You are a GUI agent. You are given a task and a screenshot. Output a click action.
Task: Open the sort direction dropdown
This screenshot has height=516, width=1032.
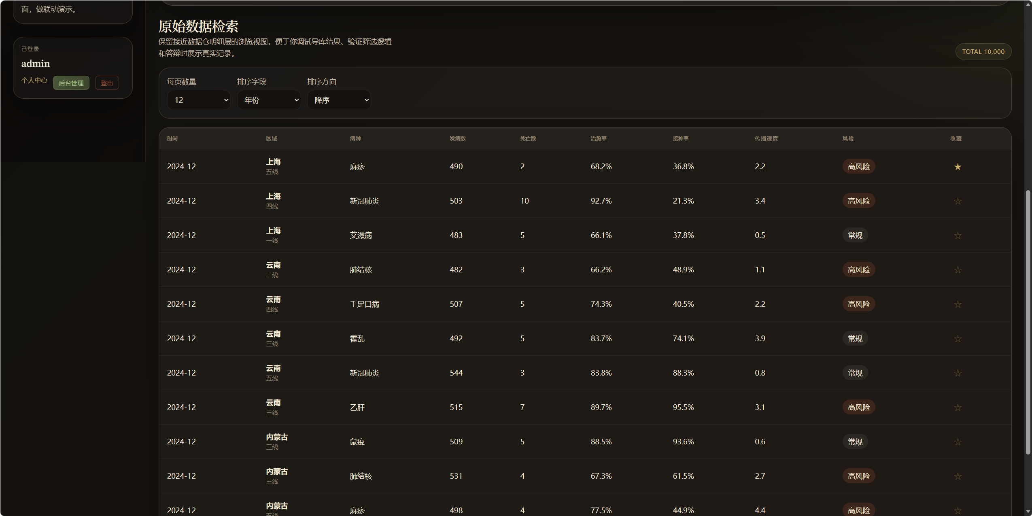point(339,100)
